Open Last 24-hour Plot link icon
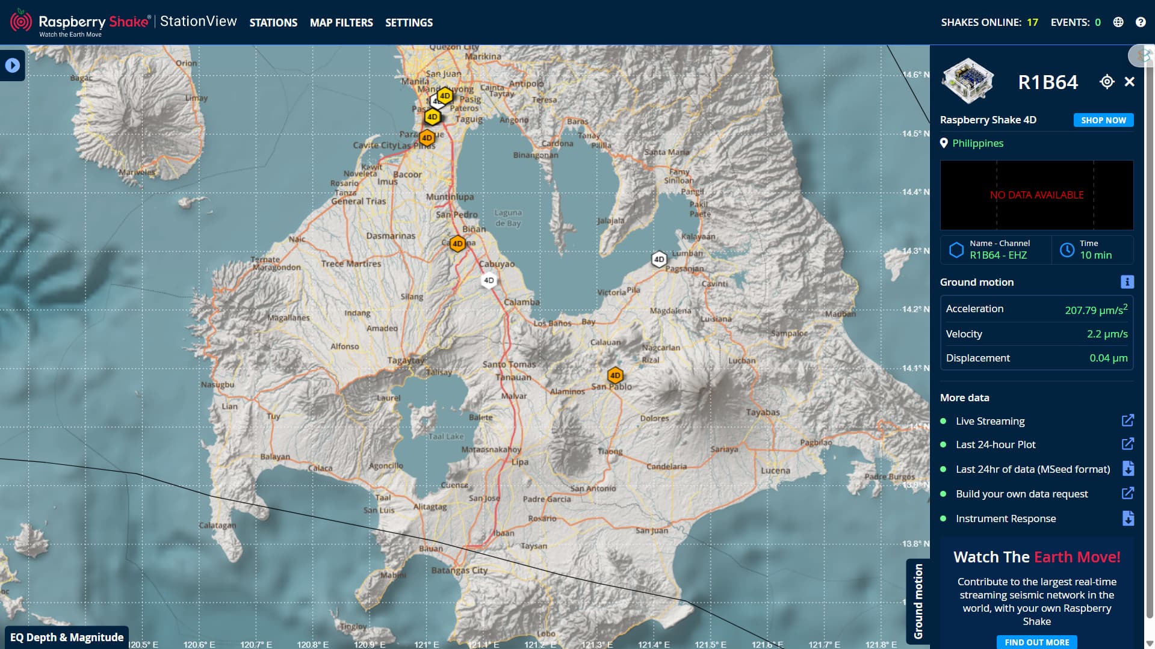This screenshot has width=1155, height=649. 1127,444
